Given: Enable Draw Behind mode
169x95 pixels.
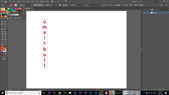Looking at the screenshot, I should pyautogui.click(x=4, y=56).
